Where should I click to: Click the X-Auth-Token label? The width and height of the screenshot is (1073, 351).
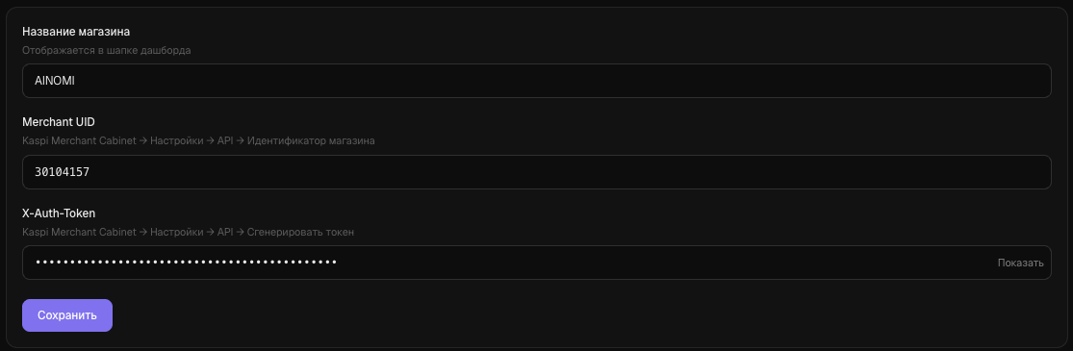pos(58,213)
